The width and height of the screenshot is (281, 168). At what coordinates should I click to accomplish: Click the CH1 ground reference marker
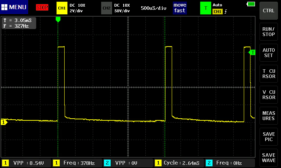click(x=4, y=122)
